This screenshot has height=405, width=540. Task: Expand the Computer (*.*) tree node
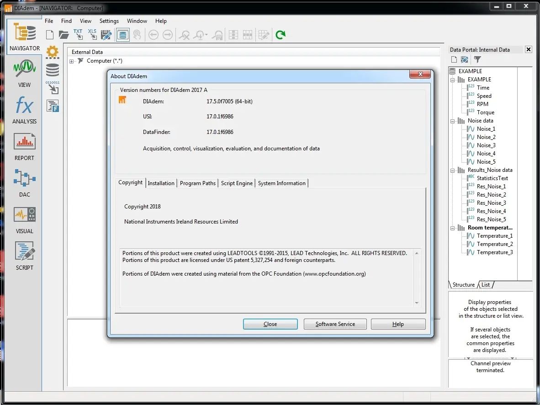[x=72, y=61]
